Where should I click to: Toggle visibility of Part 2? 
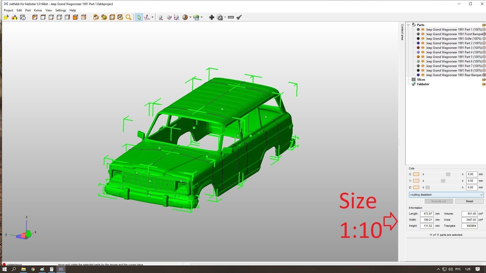coord(422,43)
